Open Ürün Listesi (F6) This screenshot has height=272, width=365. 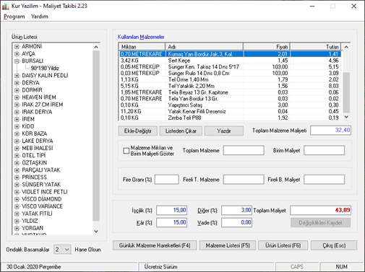click(283, 245)
